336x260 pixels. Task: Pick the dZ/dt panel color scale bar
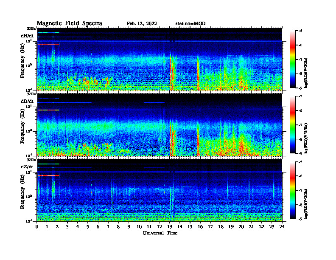(x=293, y=190)
